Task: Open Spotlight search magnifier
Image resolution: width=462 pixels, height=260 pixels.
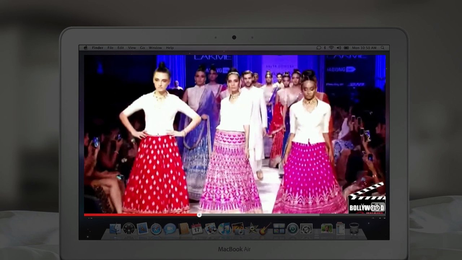Action: tap(383, 48)
